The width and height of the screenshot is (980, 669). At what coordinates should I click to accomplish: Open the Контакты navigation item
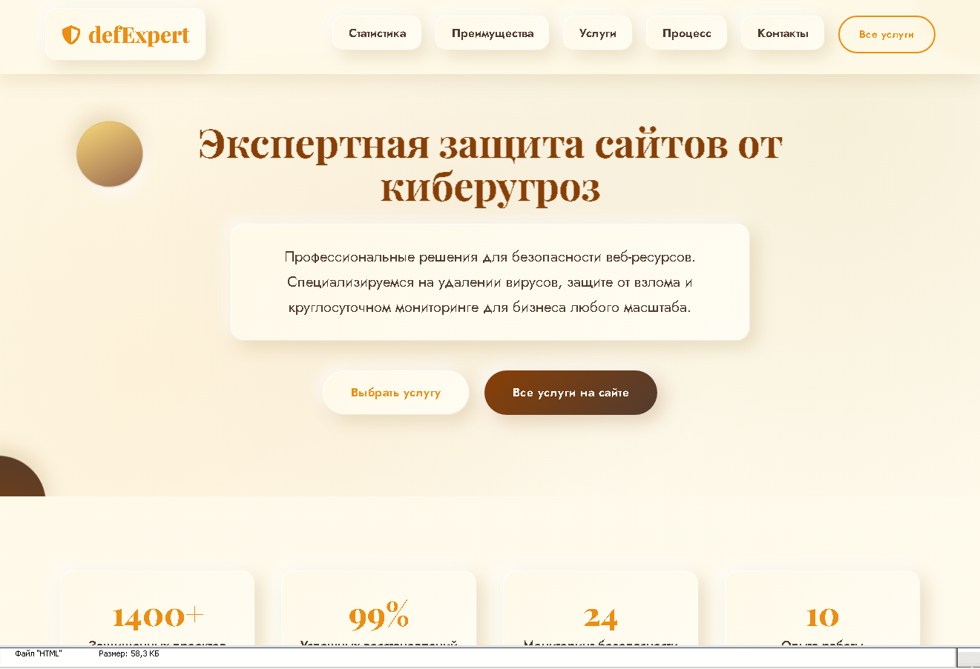782,33
